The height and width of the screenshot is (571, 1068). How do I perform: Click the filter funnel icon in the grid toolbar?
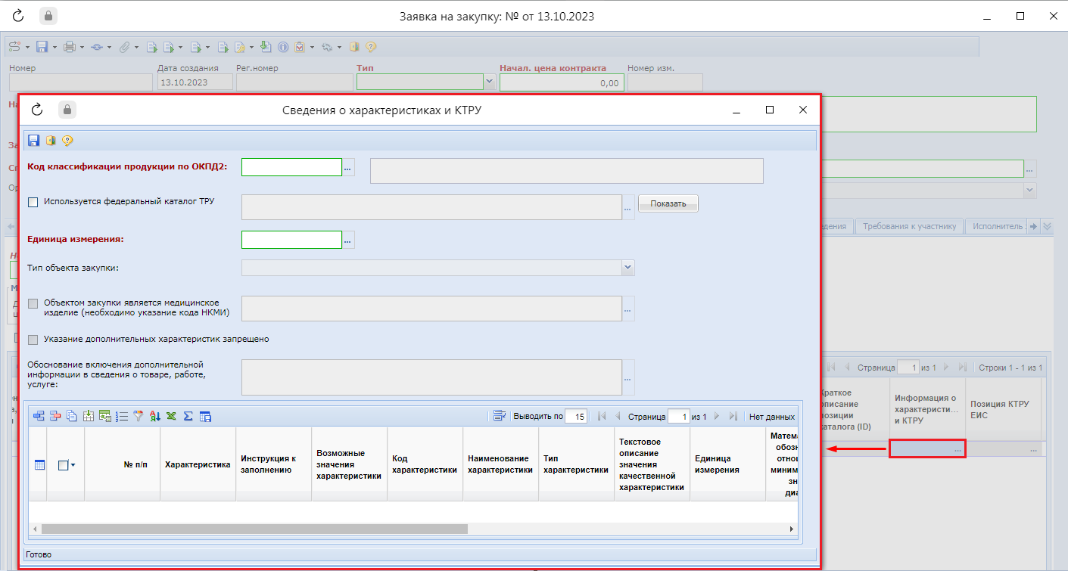(138, 416)
